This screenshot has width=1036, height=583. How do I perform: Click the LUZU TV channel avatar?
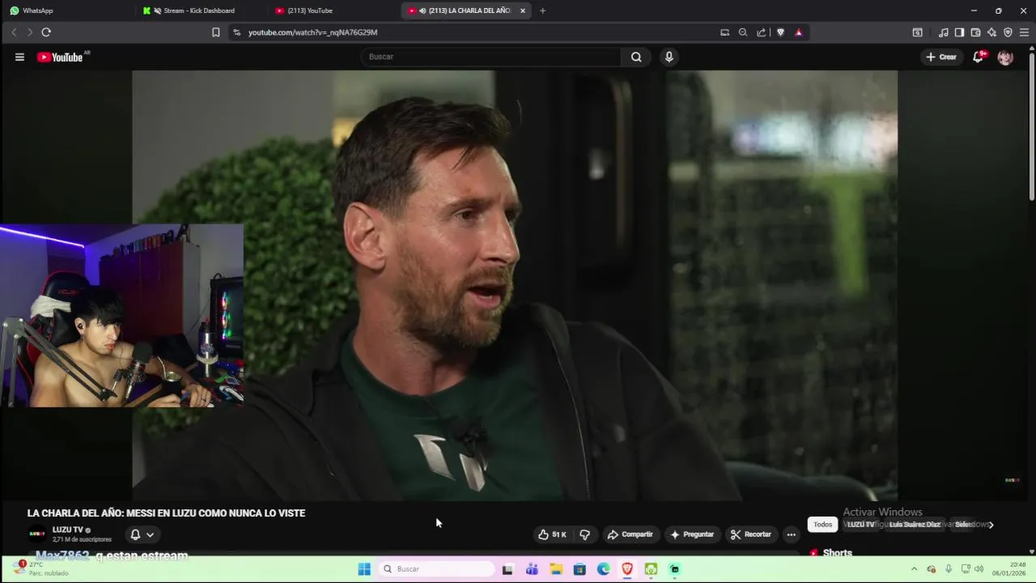tap(37, 534)
